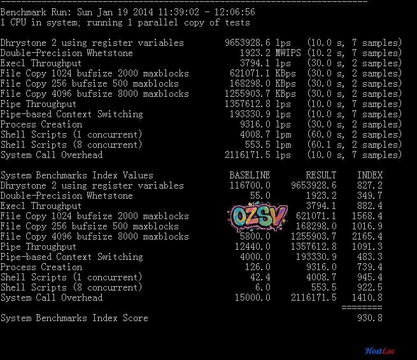Click the 2116171.5 lps System Call value
Viewport: 417px width, 360px height.
(x=257, y=155)
